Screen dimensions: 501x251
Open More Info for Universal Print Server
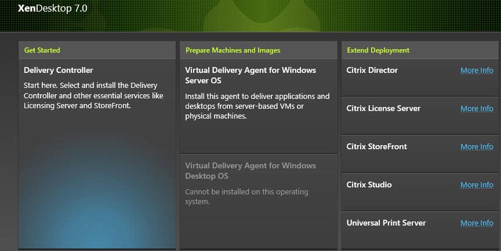pos(477,223)
